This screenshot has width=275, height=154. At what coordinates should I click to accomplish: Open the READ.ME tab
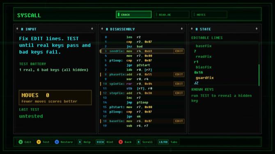[172, 14]
